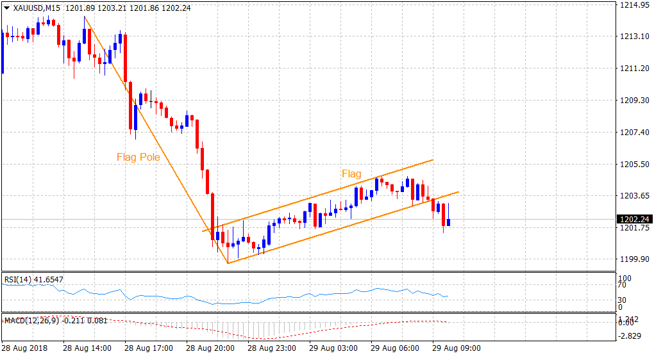Screen dimensions: 654x356
Task: Click the MACD(12,26,9) indicator label
Action: [x=31, y=320]
